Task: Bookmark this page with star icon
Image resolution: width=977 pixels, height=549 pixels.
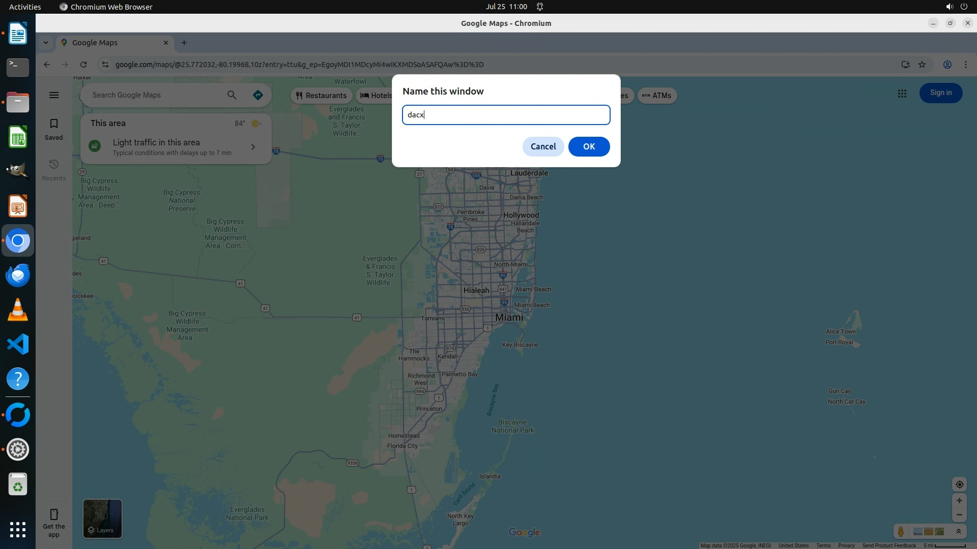Action: pos(922,65)
